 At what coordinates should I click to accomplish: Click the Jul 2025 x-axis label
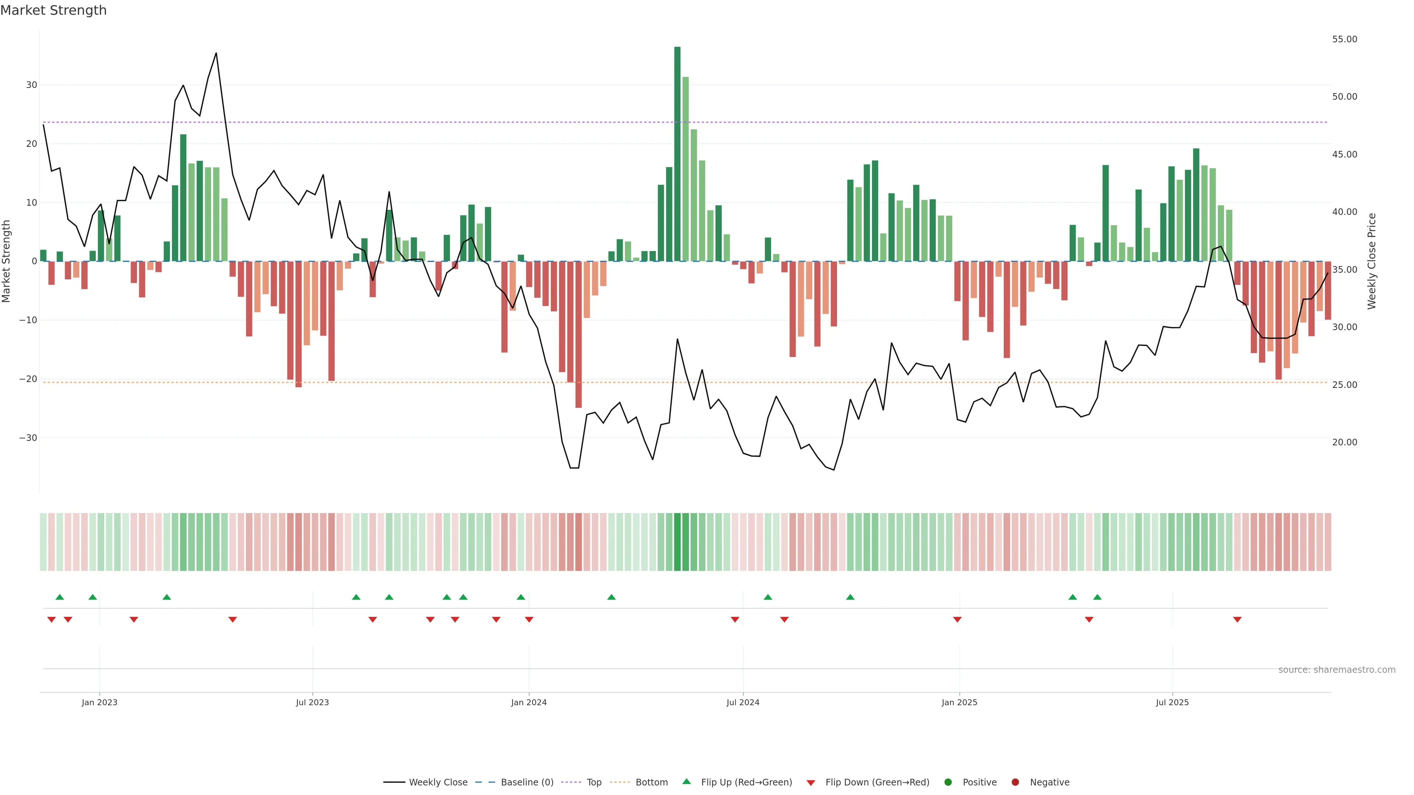pyautogui.click(x=1172, y=702)
